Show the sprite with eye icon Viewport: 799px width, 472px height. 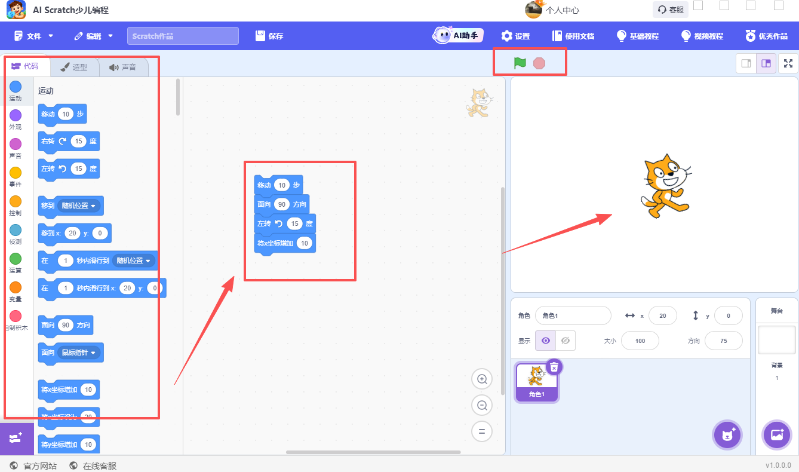545,341
